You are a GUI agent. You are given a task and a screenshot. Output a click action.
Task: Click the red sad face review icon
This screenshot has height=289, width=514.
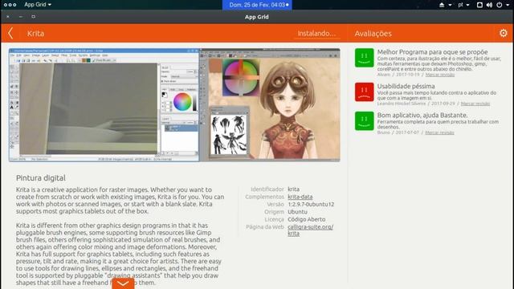[364, 92]
